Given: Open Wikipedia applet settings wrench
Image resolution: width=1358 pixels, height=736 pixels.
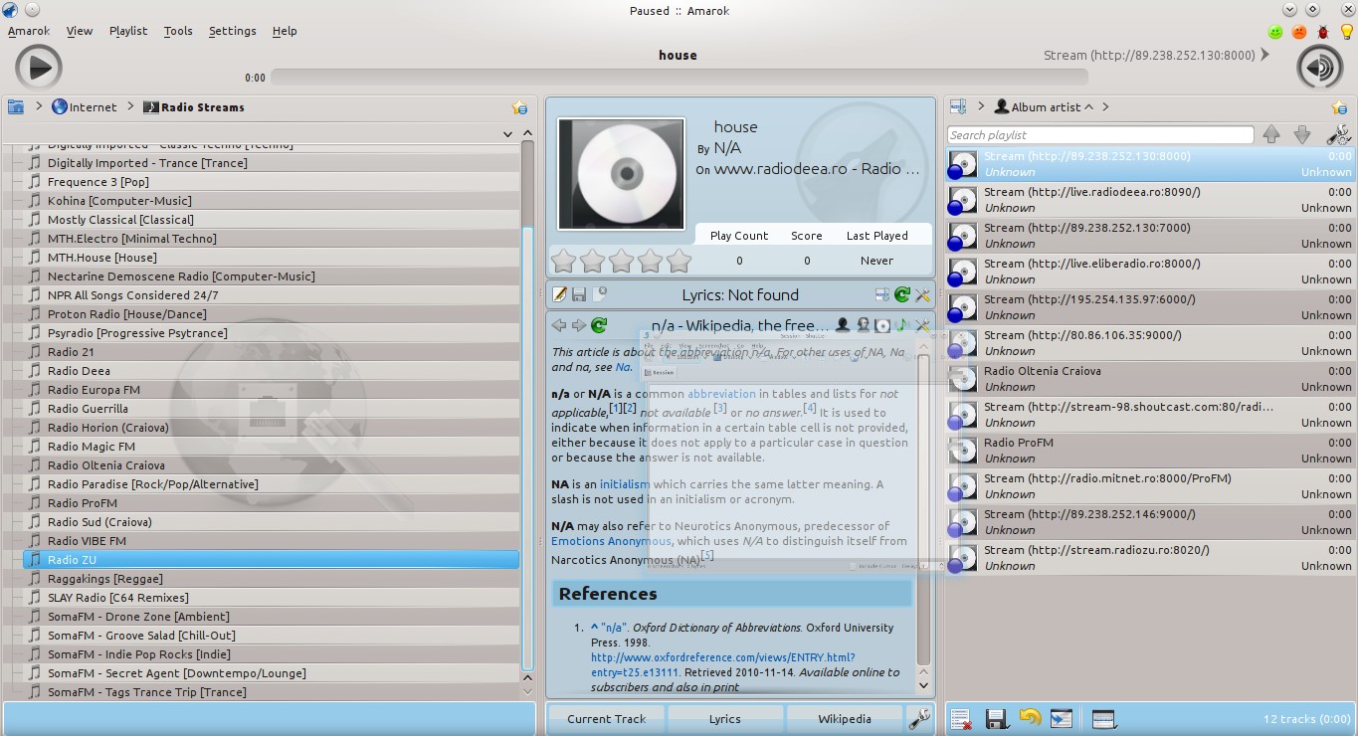Looking at the screenshot, I should [x=923, y=325].
